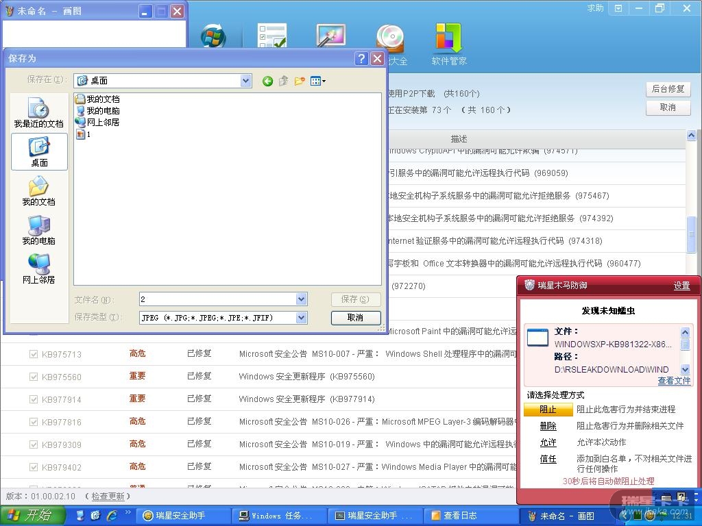
Task: Click 后台修复 button in Rising window
Action: pos(668,89)
